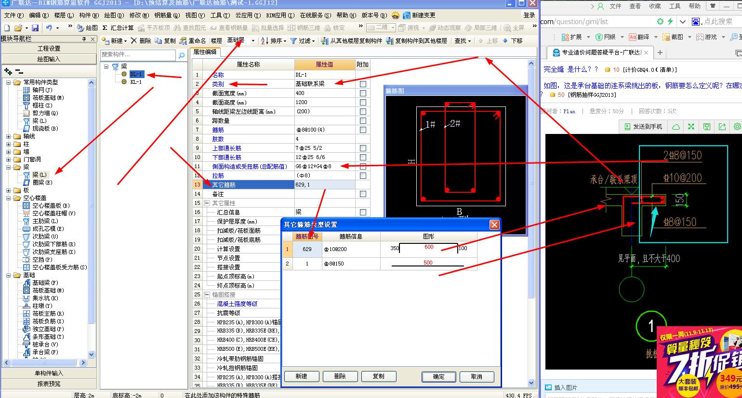
Task: Click the fullscreen expand icon in browser image toolbar
Action: tap(691, 127)
